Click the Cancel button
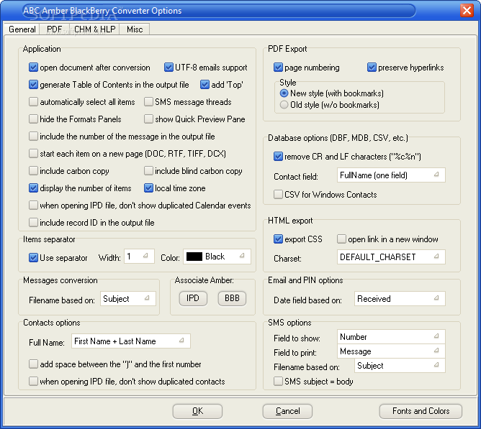Image resolution: width=481 pixels, height=429 pixels. pos(287,411)
